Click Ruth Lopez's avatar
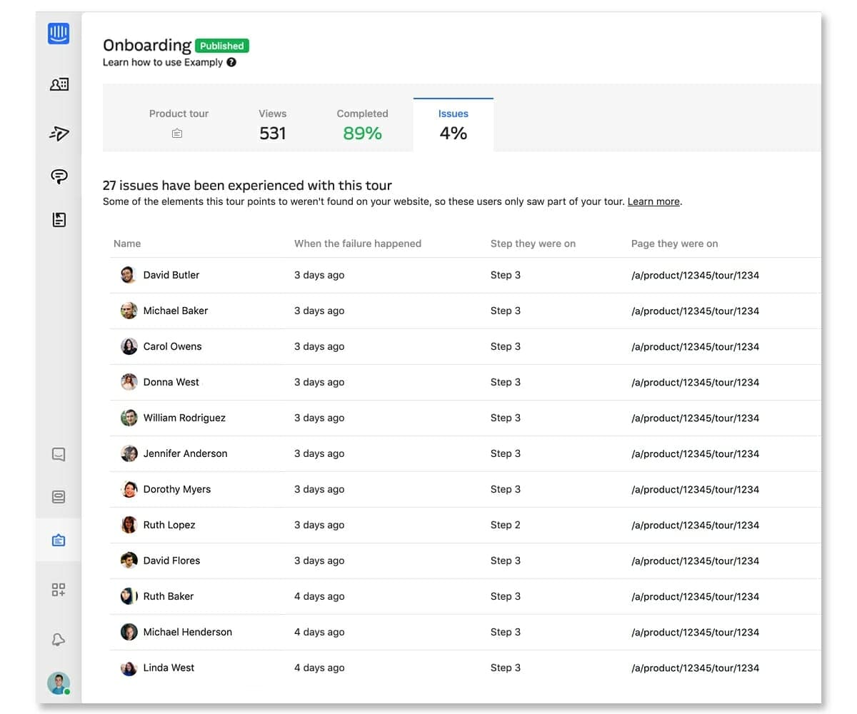 coord(129,525)
